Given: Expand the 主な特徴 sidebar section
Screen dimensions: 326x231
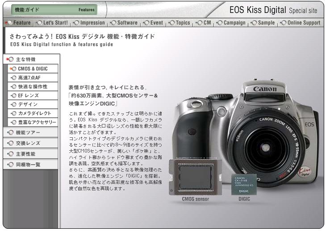Looking at the screenshot, I should pos(31,59).
